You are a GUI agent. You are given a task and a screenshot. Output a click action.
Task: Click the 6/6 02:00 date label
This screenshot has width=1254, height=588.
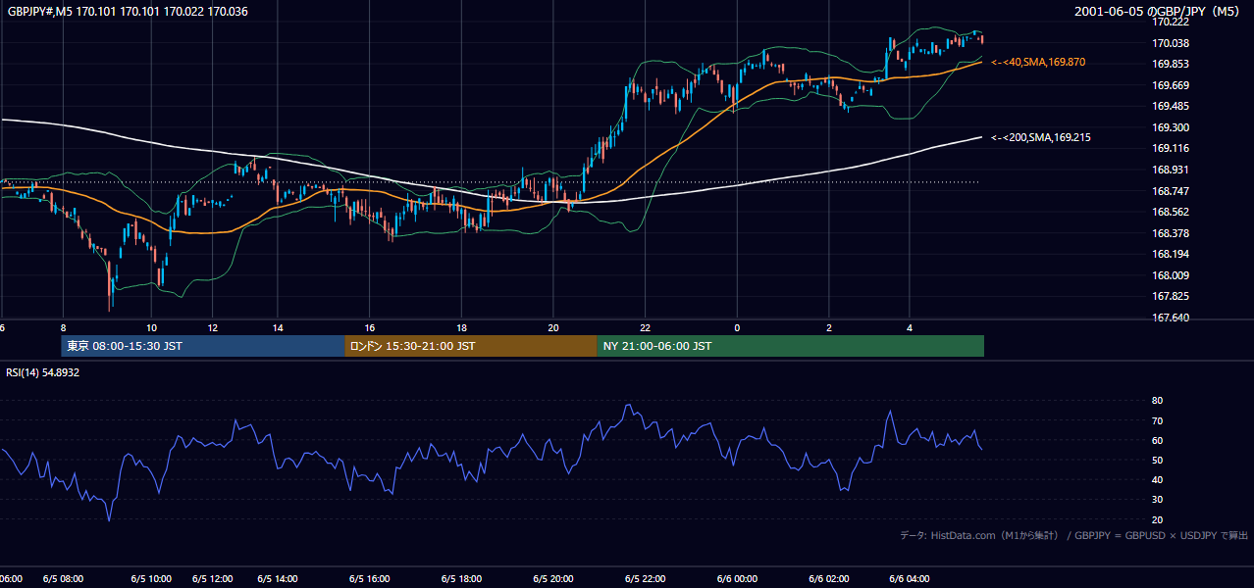[x=828, y=579]
